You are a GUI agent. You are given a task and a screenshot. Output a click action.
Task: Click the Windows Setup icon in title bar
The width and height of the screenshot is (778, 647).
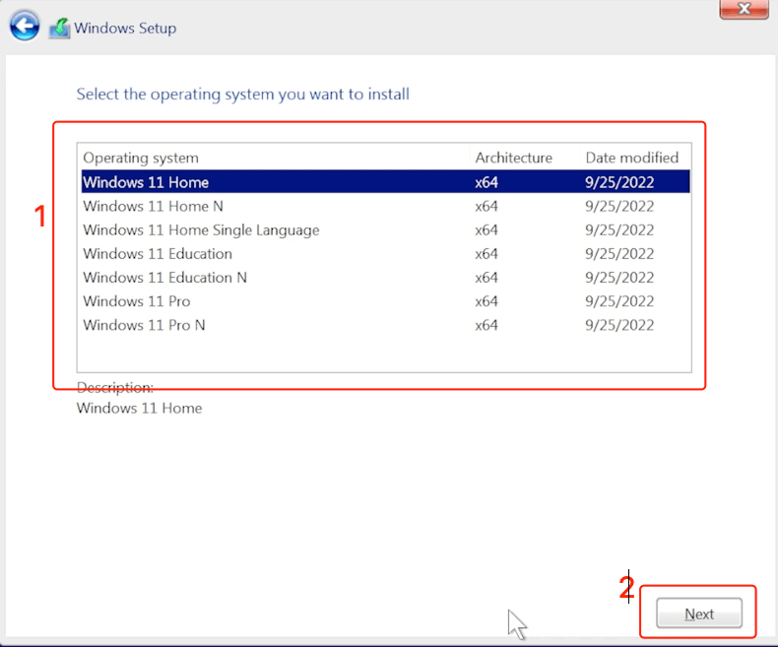59,29
